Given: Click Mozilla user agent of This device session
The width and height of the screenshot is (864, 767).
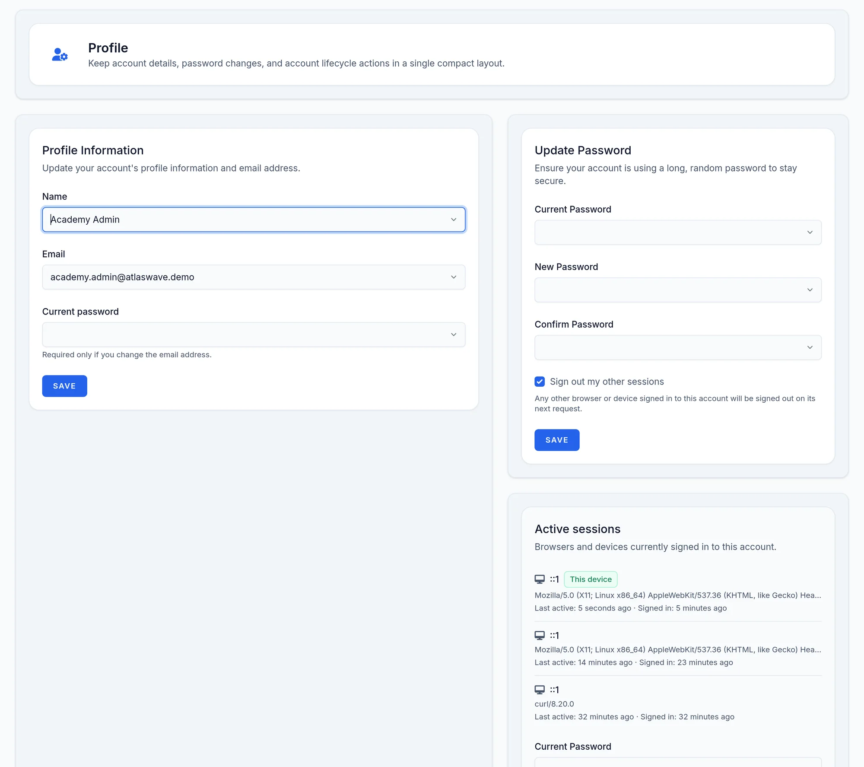Looking at the screenshot, I should (x=678, y=595).
